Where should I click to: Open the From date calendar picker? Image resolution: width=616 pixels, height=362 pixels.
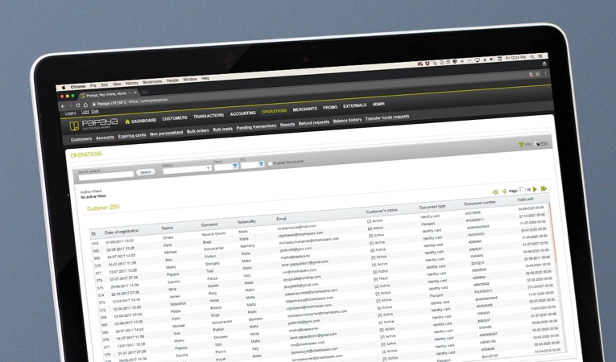pyautogui.click(x=234, y=165)
